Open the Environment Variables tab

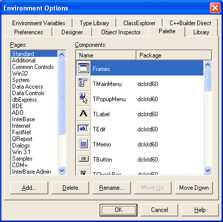click(x=39, y=23)
